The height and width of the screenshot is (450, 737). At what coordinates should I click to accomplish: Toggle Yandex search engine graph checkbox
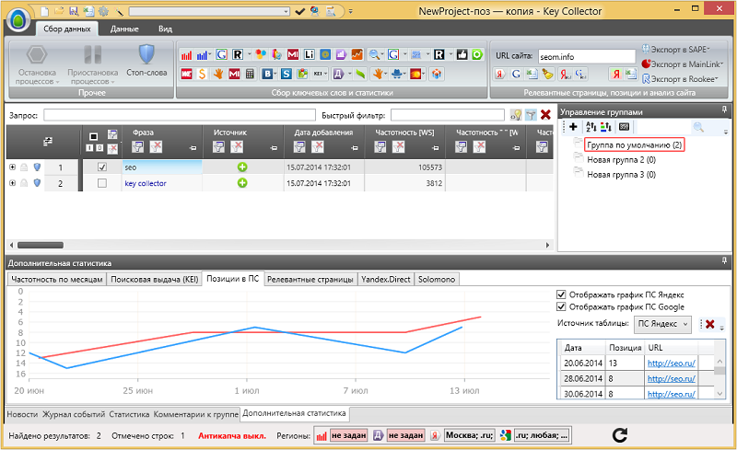coord(561,294)
